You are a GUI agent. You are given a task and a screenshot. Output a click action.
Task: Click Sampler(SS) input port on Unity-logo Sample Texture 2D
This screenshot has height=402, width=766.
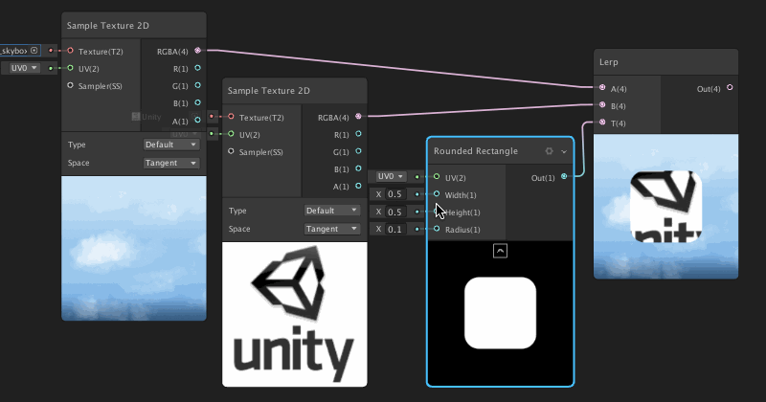231,151
